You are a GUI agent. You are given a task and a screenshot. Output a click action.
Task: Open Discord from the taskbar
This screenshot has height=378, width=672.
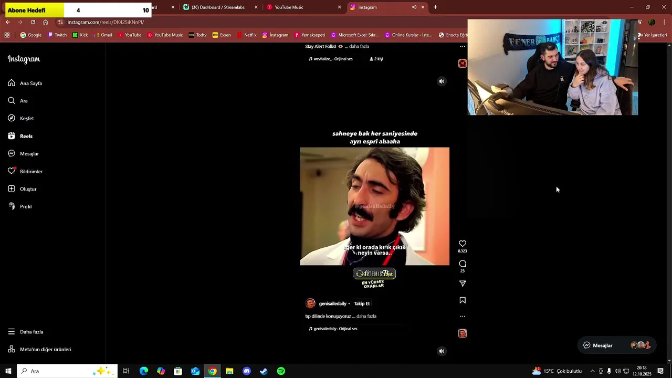[x=247, y=371]
